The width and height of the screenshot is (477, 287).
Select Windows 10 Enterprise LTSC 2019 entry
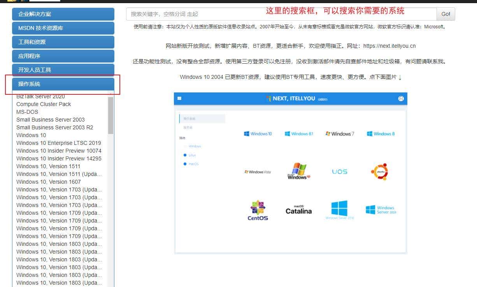(x=59, y=143)
